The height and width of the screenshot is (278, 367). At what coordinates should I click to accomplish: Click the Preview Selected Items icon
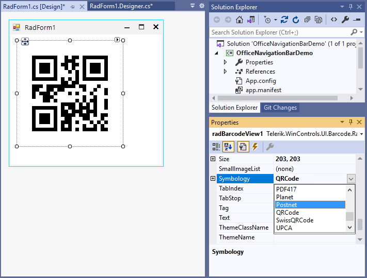tap(357, 20)
